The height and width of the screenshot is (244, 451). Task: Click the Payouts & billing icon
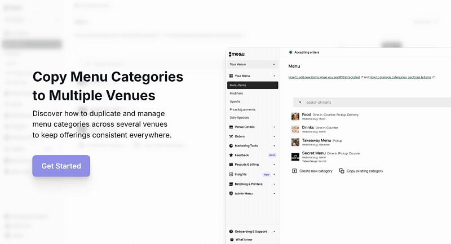click(x=231, y=165)
